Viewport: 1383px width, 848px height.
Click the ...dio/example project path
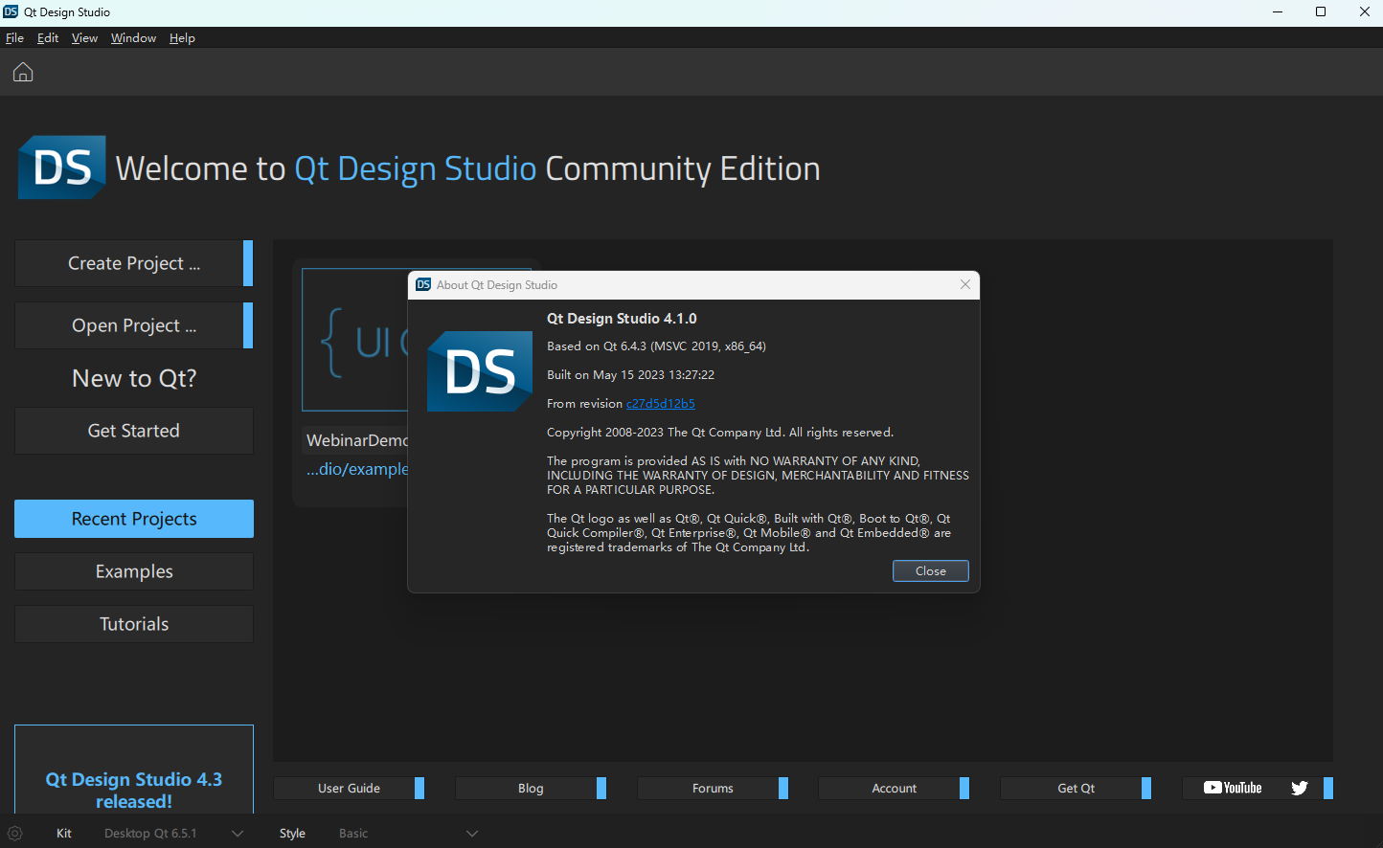click(x=357, y=469)
